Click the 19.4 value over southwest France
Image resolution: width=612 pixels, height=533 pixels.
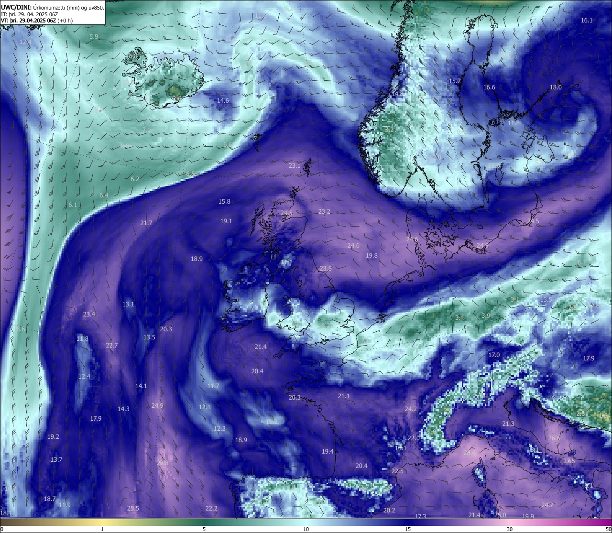(328, 452)
